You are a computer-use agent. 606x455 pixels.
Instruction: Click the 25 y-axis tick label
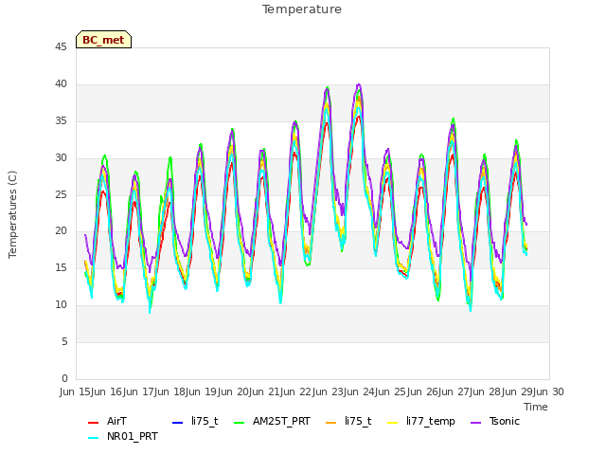tap(61, 194)
